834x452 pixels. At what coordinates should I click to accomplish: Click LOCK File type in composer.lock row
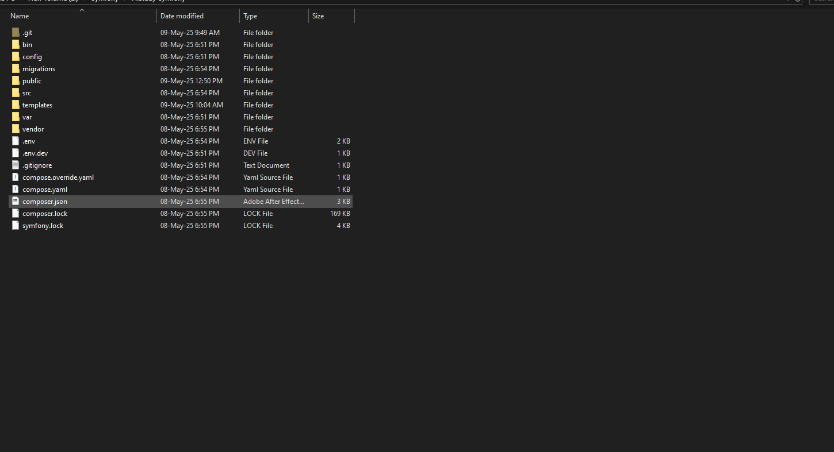[x=258, y=214]
